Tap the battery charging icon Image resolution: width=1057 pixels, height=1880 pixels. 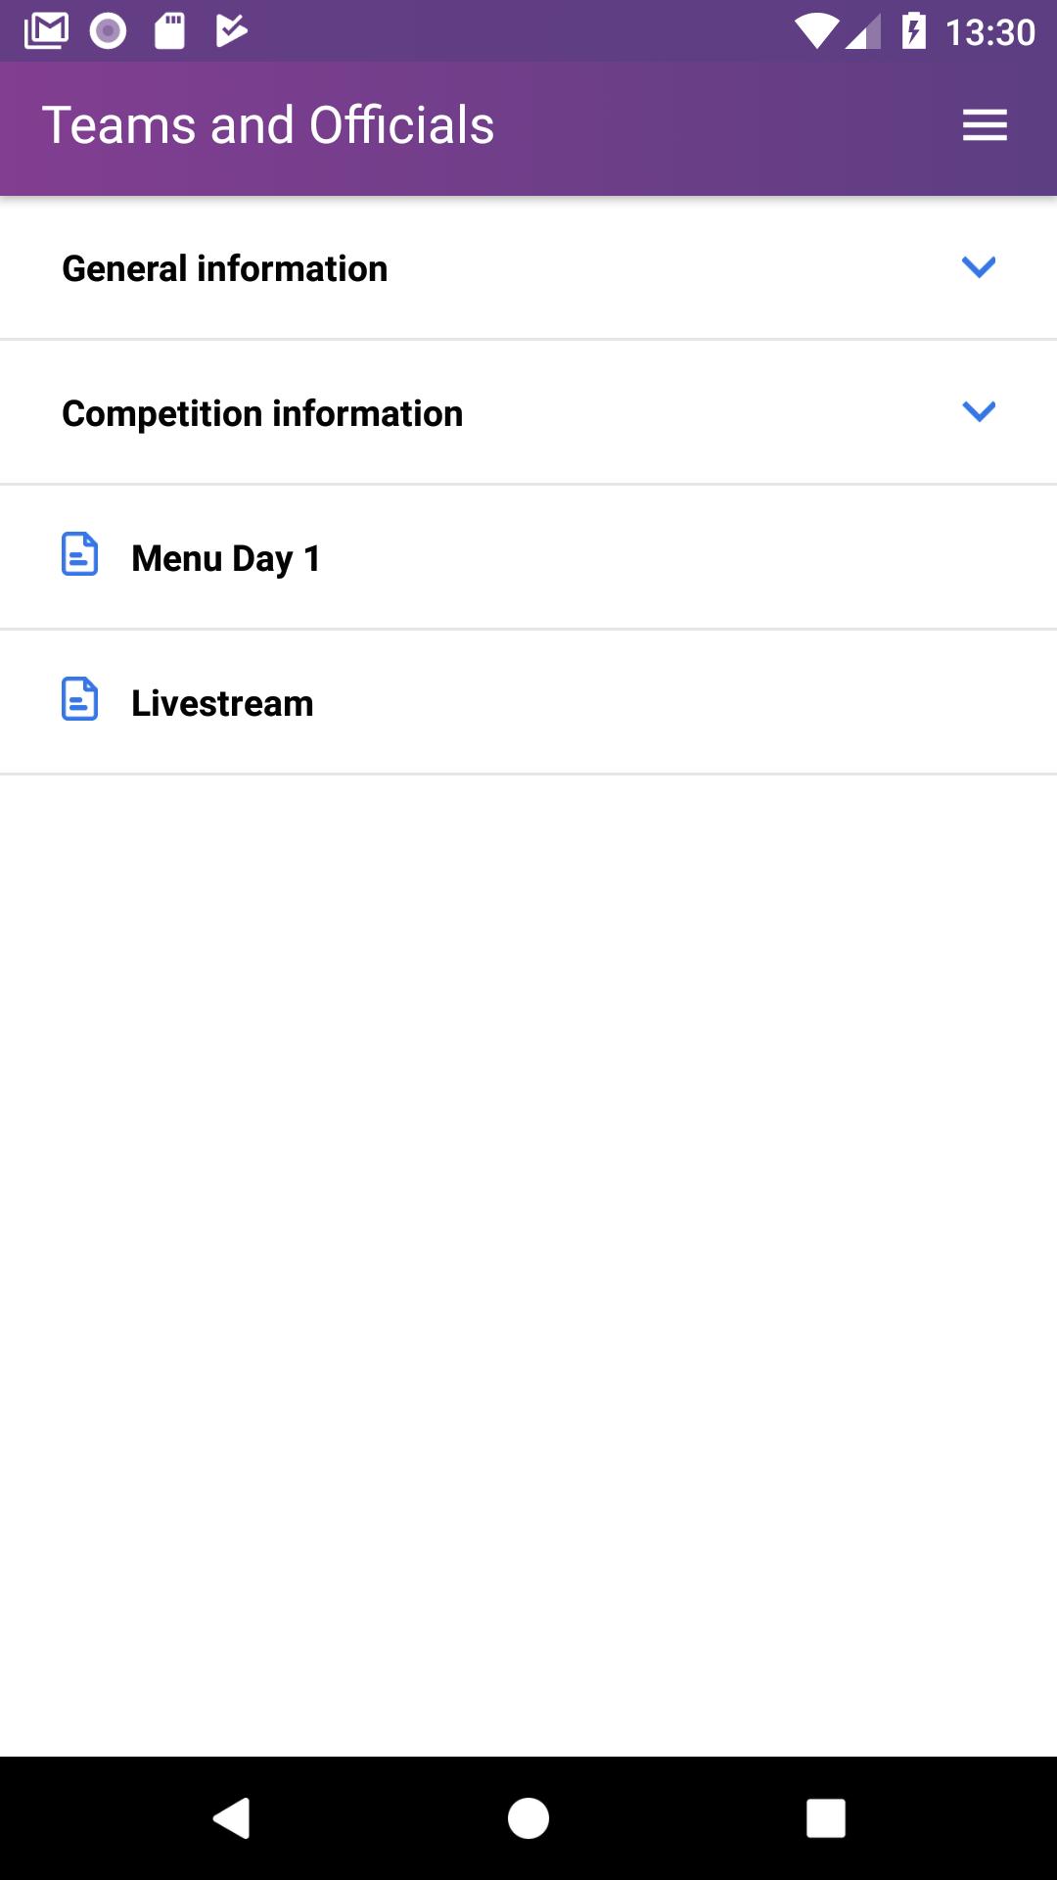tap(913, 31)
